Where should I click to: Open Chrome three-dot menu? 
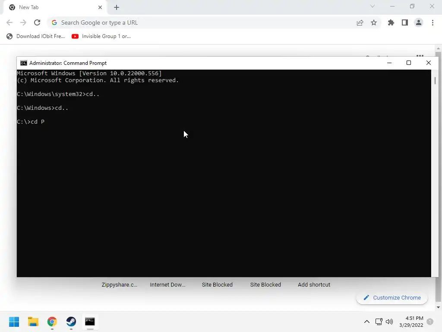433,22
